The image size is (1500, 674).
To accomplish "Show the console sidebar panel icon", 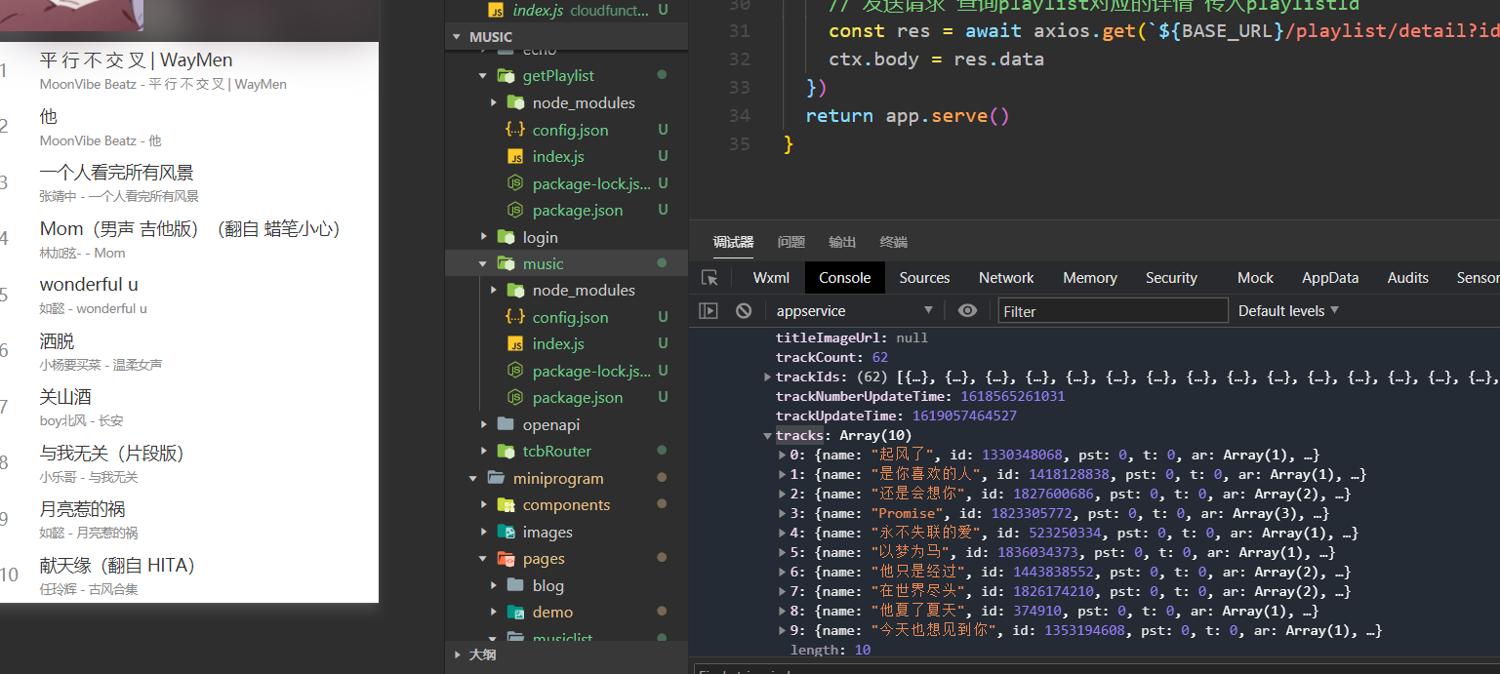I will [709, 310].
